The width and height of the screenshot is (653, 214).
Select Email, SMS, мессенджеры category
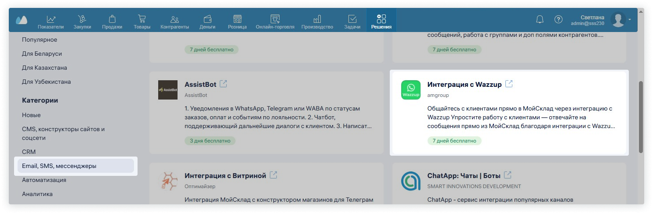click(x=76, y=166)
